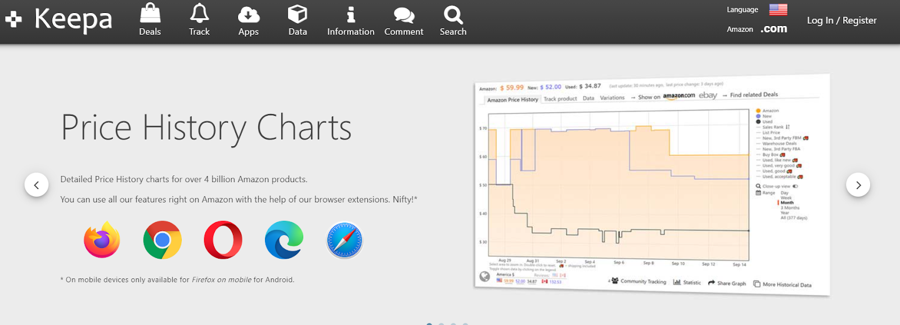Change language via the US flag
Viewport: 900px width, 325px height.
pos(778,10)
